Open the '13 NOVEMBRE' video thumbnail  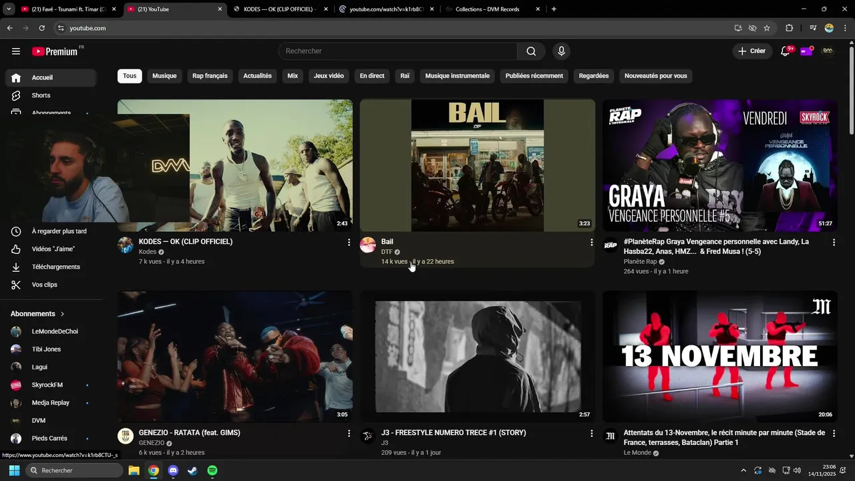click(x=720, y=356)
